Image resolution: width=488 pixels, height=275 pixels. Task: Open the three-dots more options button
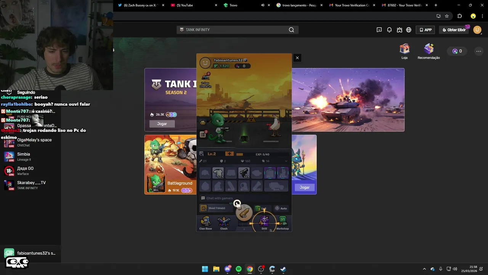tap(478, 51)
